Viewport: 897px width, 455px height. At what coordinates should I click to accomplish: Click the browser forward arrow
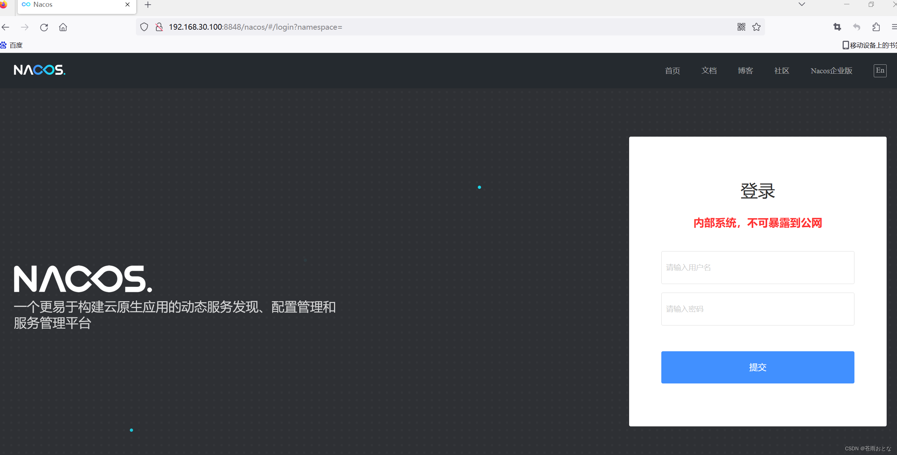25,27
